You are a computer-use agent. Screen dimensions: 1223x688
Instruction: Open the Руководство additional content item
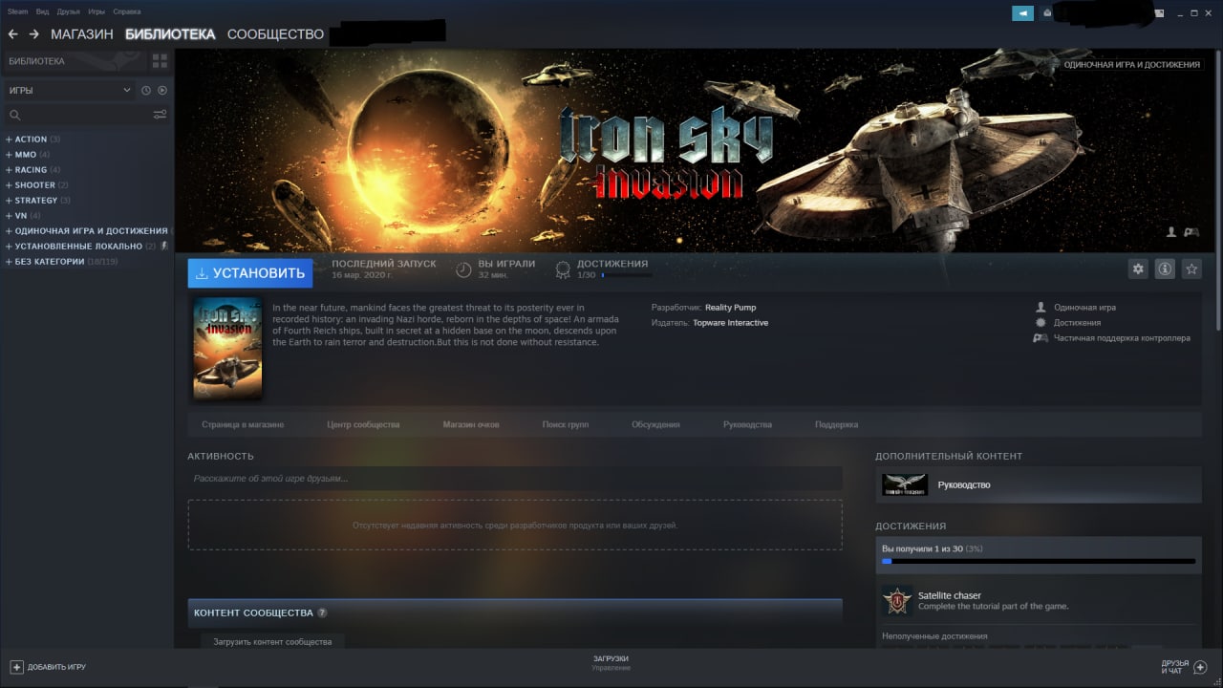(x=1039, y=484)
